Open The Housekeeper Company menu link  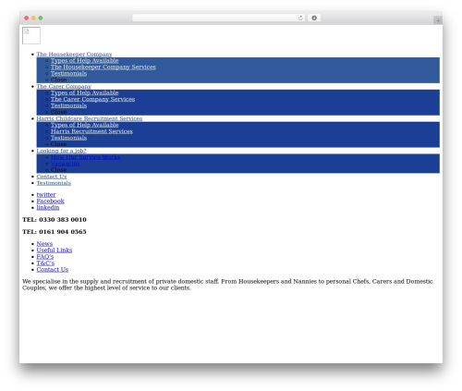point(74,55)
